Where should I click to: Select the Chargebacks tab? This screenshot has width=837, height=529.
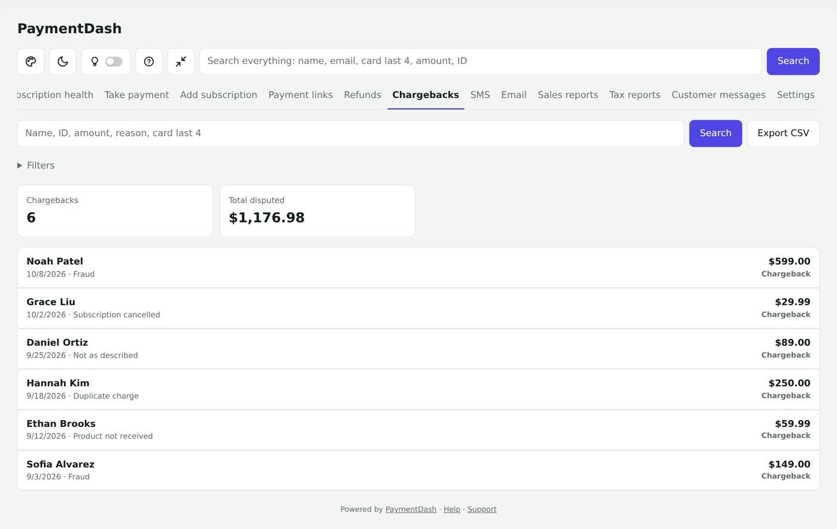(426, 95)
